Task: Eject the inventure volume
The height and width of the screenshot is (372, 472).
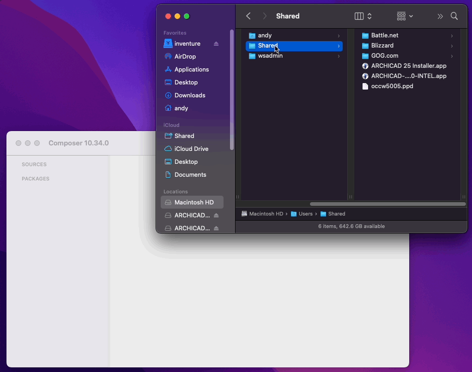Action: pyautogui.click(x=216, y=43)
